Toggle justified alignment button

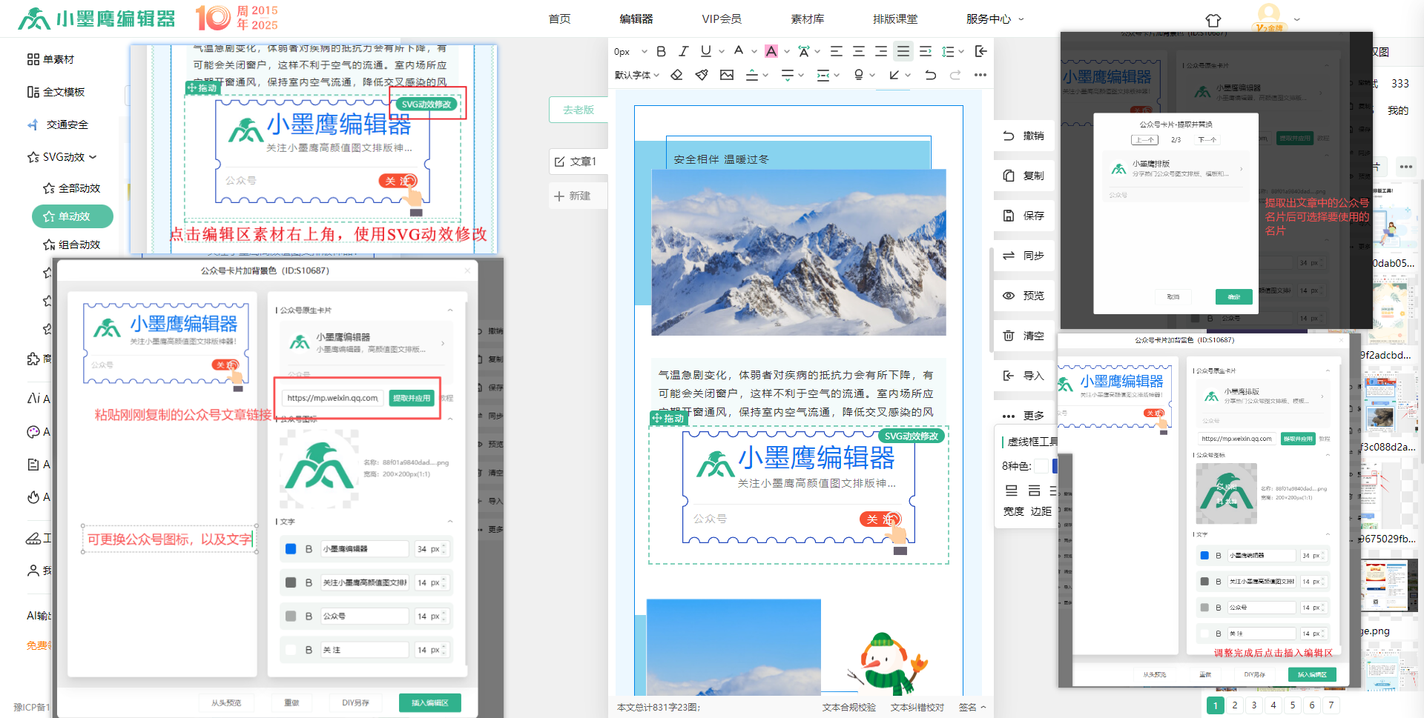(903, 51)
